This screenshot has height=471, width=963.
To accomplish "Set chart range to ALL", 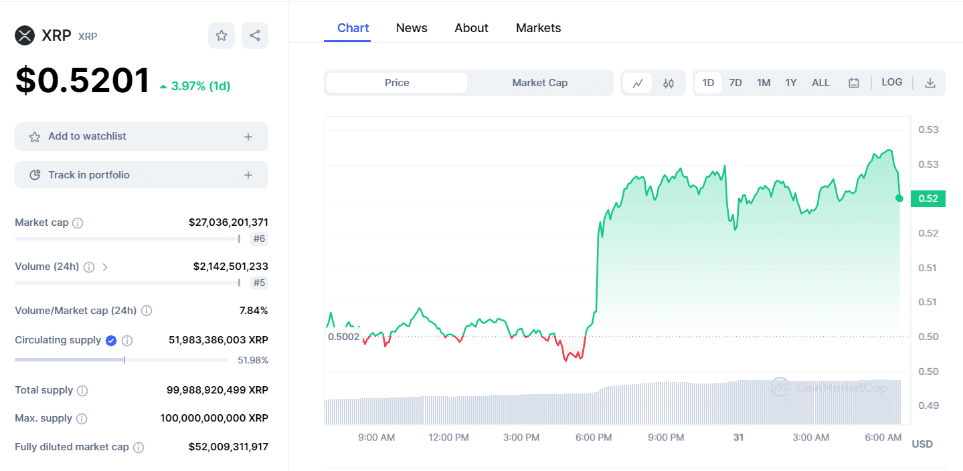I will coord(820,83).
